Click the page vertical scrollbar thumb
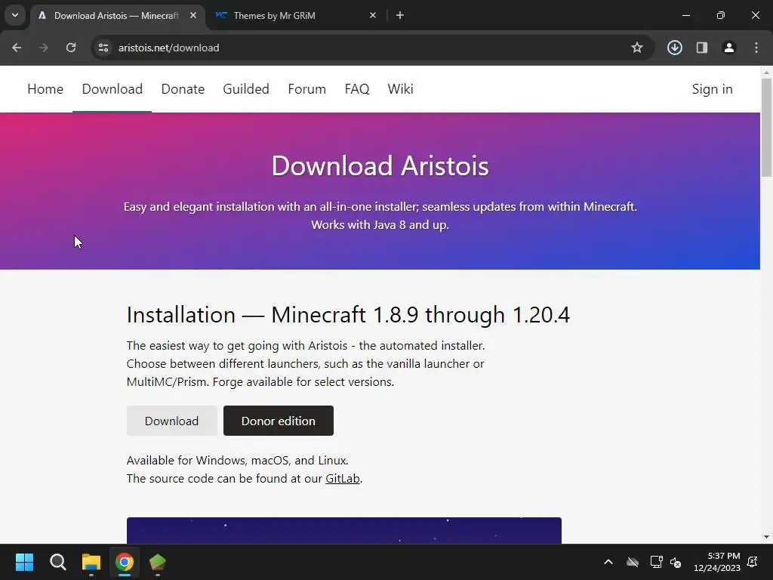Viewport: 773px width, 580px height. click(766, 127)
